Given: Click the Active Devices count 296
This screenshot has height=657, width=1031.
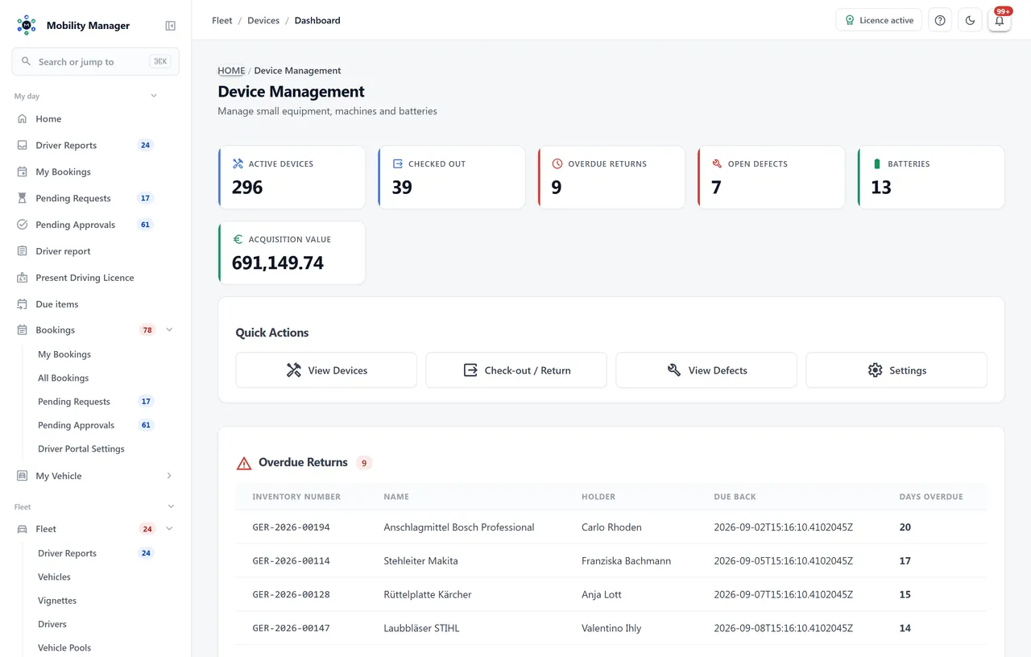Looking at the screenshot, I should (x=247, y=187).
